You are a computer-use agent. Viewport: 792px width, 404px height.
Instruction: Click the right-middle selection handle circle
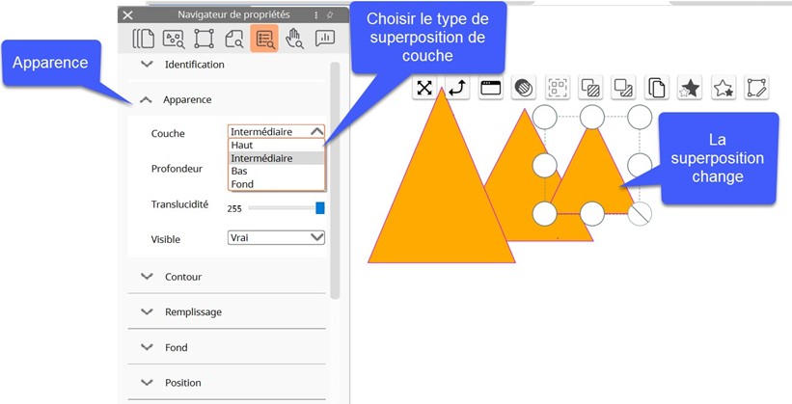tap(640, 166)
